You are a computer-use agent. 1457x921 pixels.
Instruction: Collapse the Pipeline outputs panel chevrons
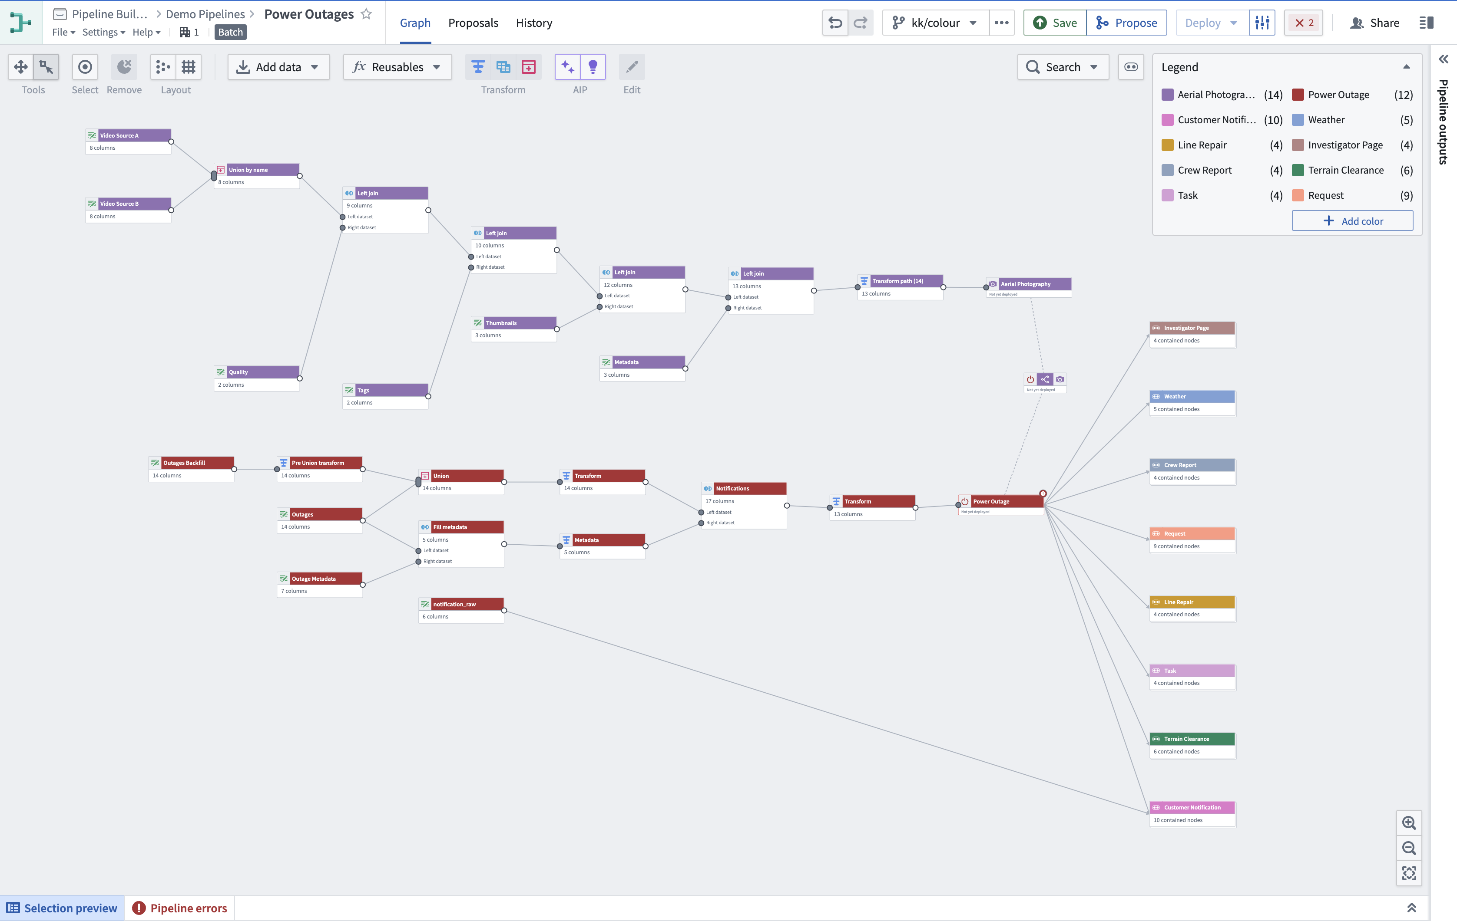1444,59
